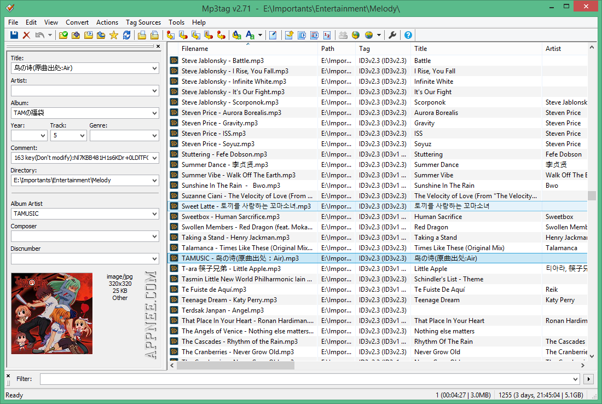Expand the Actions dropdown arrow in toolbar
Screen dimensions: 602x404
(x=261, y=35)
